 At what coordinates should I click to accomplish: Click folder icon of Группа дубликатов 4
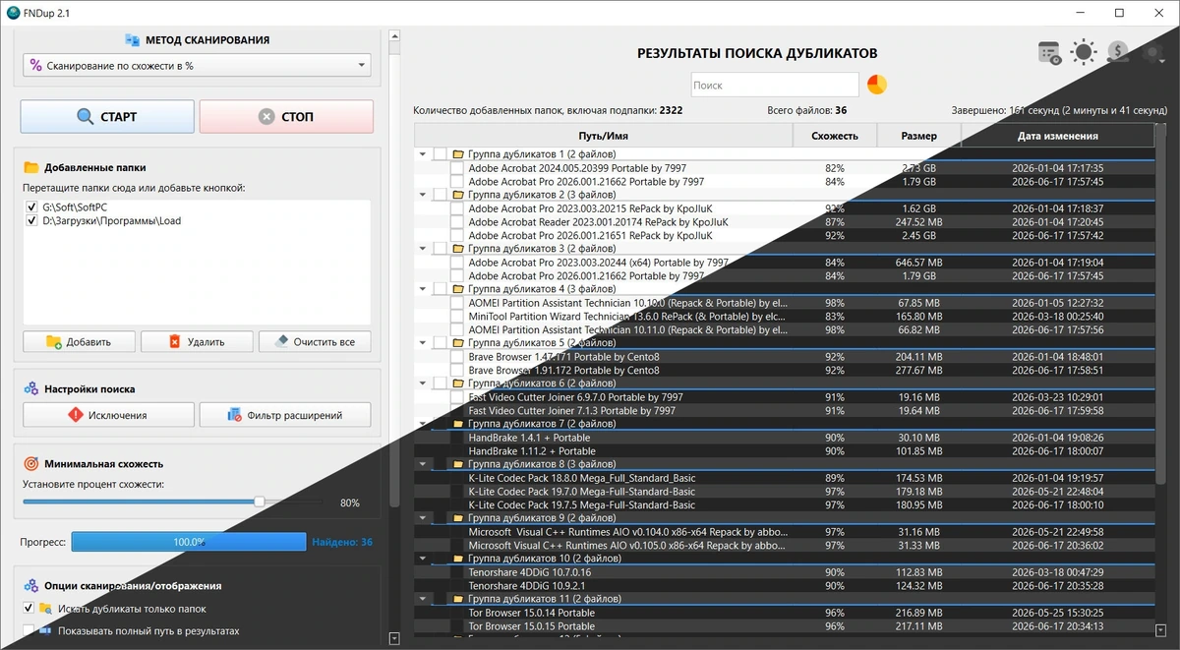click(457, 289)
